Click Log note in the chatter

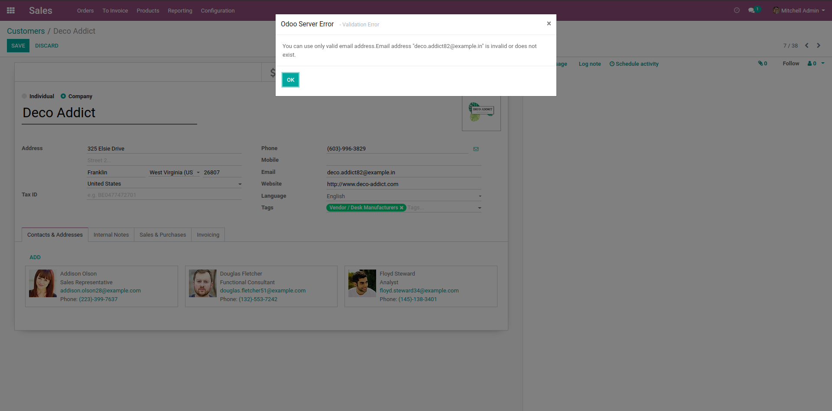pyautogui.click(x=590, y=64)
